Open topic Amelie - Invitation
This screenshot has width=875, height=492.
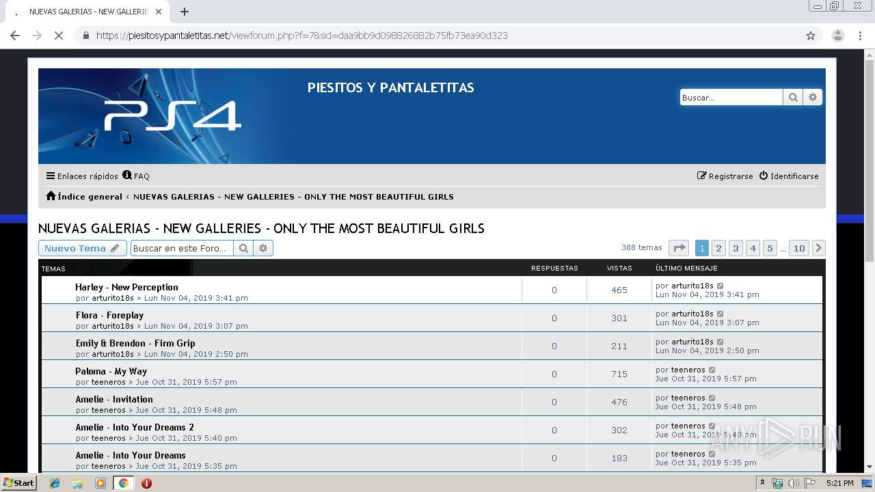(114, 400)
